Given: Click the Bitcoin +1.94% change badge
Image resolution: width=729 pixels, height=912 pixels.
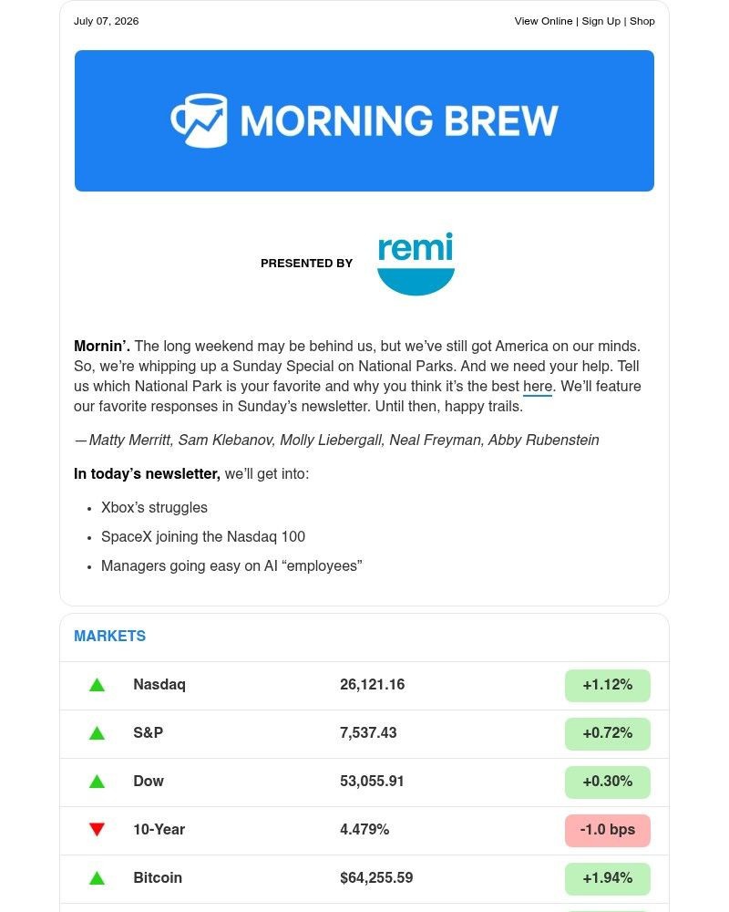Looking at the screenshot, I should (608, 878).
